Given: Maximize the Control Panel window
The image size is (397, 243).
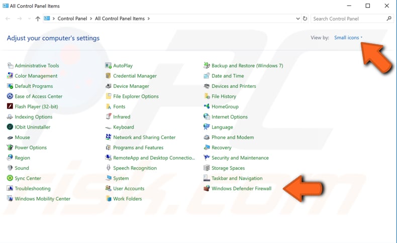Looking at the screenshot, I should [368, 6].
